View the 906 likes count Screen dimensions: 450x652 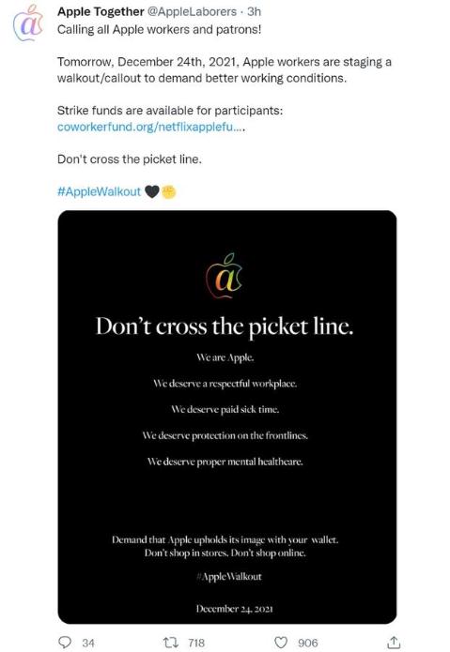coord(307,643)
